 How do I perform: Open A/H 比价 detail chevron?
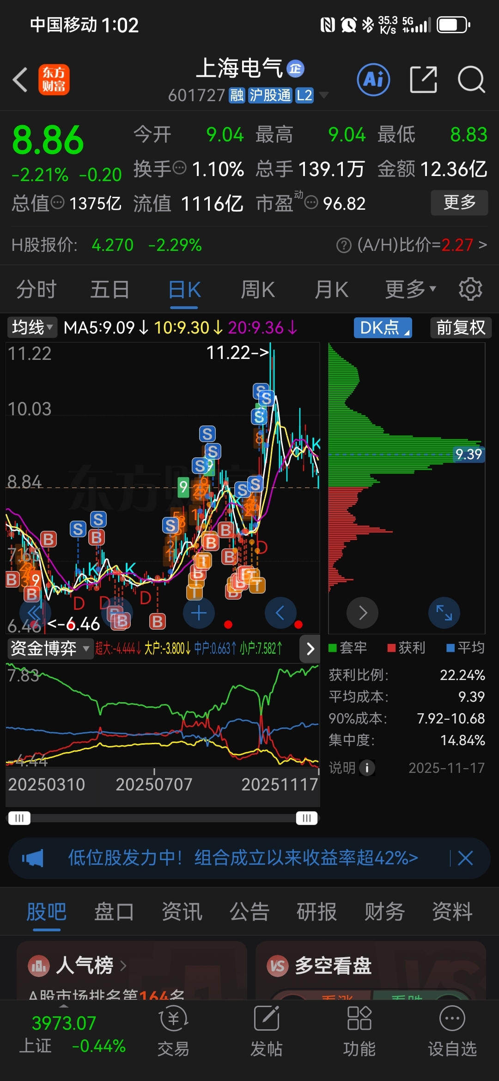tap(482, 245)
